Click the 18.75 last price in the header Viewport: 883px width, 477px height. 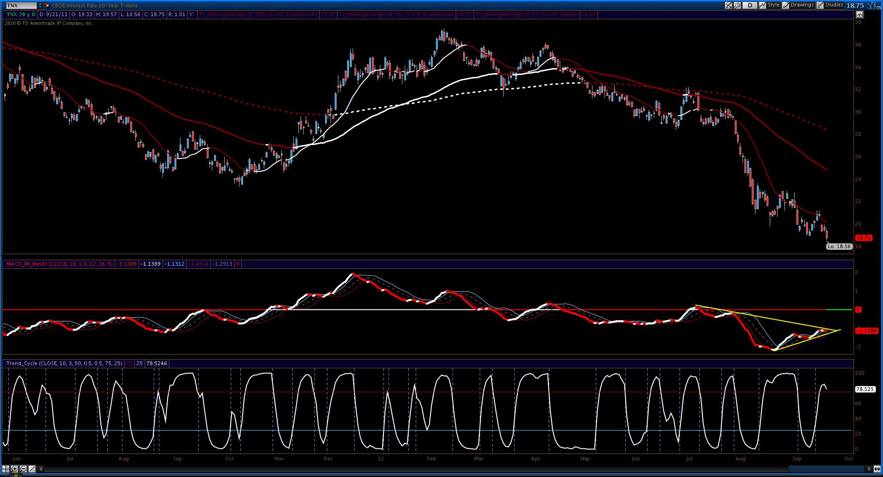tap(855, 6)
